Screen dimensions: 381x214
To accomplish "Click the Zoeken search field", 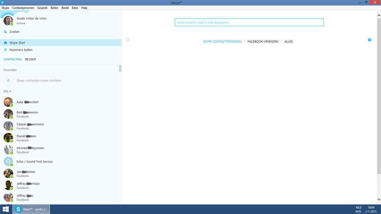I will pyautogui.click(x=61, y=32).
